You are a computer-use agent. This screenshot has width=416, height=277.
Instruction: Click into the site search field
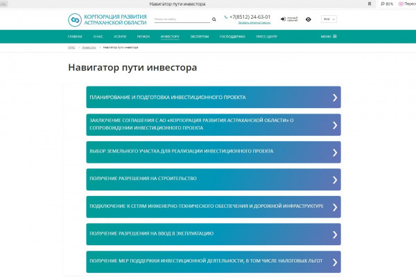182,19
